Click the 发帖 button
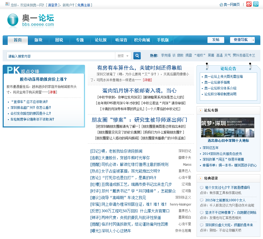The image size is (263, 239). tap(216, 40)
